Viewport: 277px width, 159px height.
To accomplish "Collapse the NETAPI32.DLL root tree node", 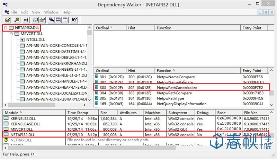I will tap(6, 28).
